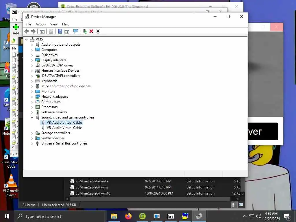Open the File menu in 7-Zip window
The image size is (296, 222).
pyautogui.click(x=14, y=19)
